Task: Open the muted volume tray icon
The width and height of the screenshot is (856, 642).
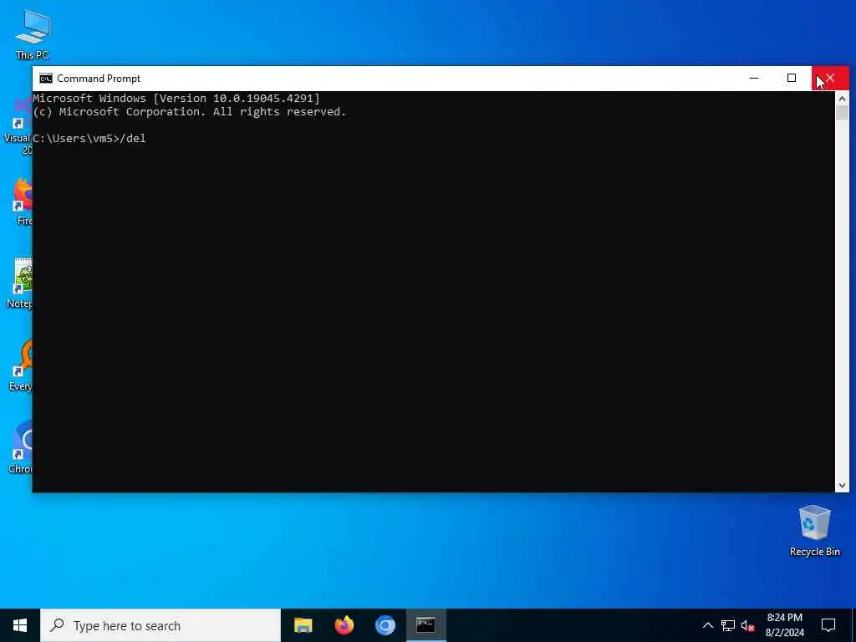Action: coord(748,625)
